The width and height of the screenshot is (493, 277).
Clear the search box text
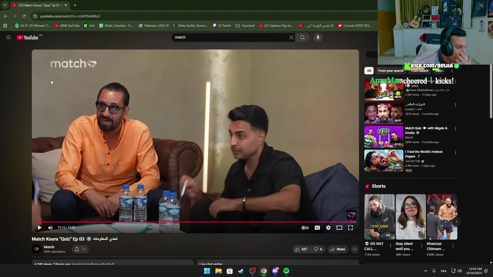coord(291,37)
